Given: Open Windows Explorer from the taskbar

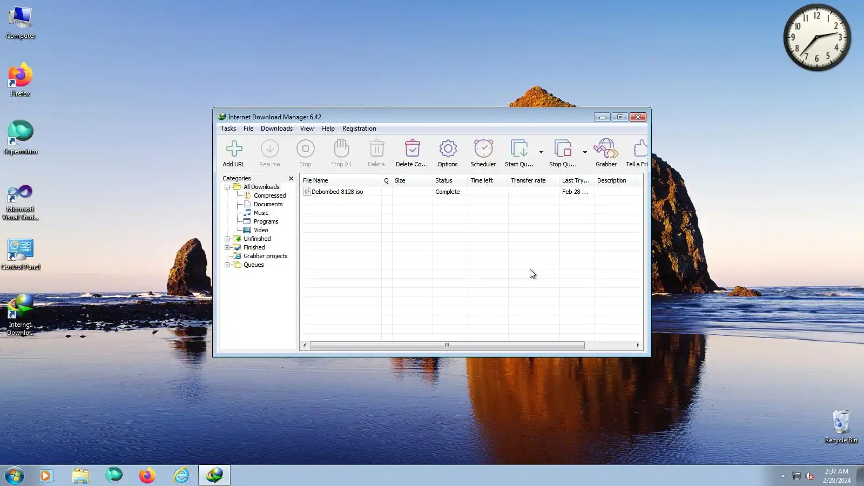Looking at the screenshot, I should [x=80, y=475].
